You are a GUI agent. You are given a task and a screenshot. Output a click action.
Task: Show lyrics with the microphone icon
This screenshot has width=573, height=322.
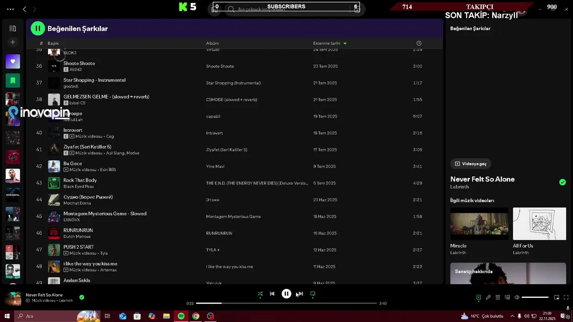coord(488,297)
